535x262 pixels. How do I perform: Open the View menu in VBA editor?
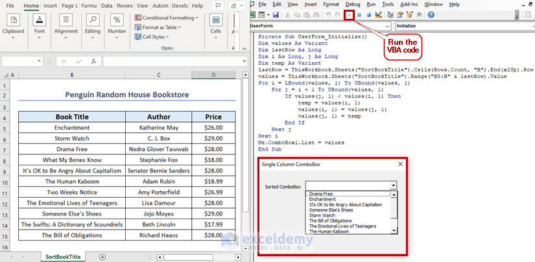pyautogui.click(x=292, y=5)
